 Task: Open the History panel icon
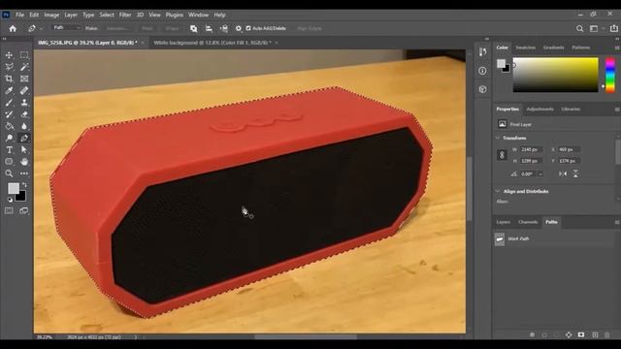tap(482, 51)
